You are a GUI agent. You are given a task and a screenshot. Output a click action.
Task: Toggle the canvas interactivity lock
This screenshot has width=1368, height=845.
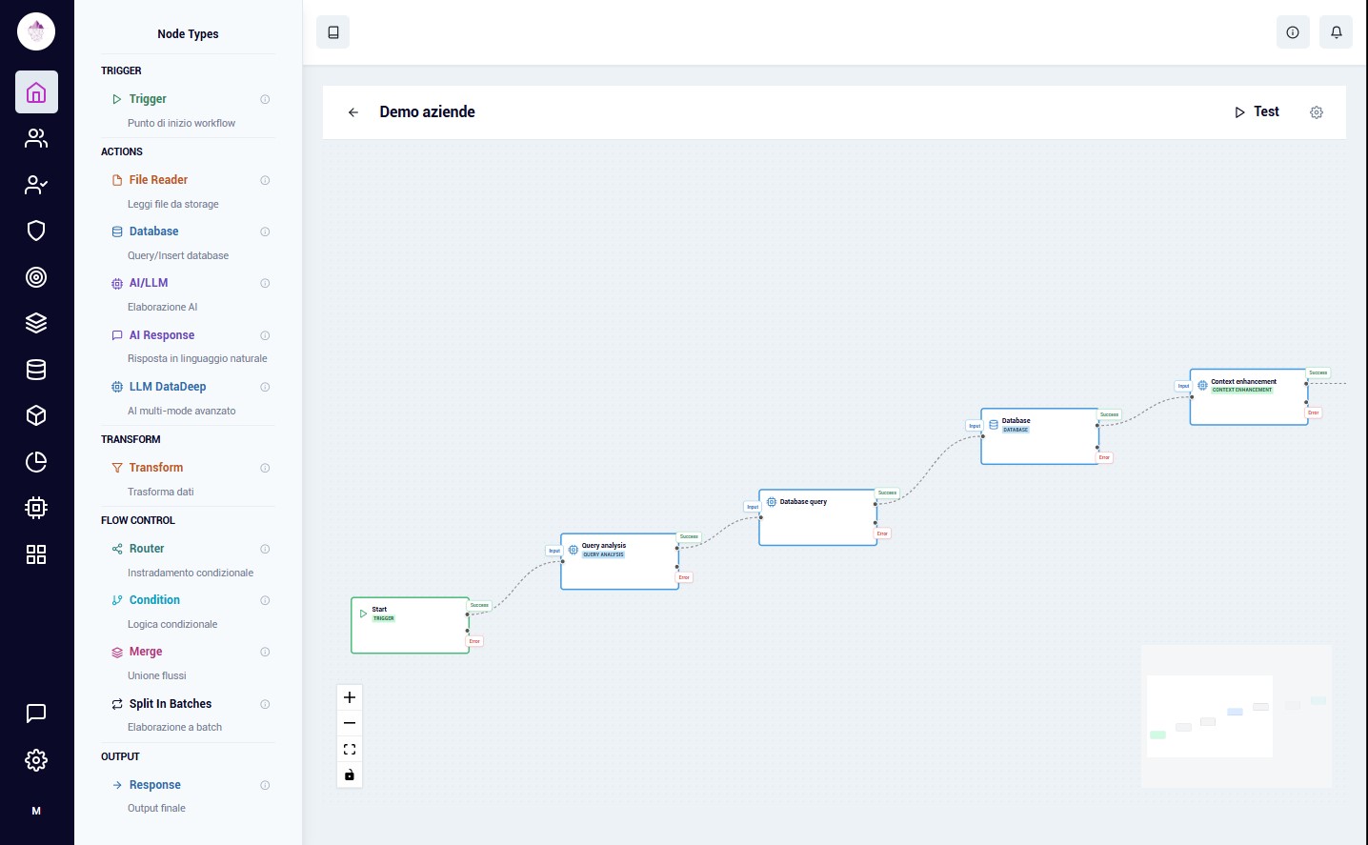click(x=350, y=775)
